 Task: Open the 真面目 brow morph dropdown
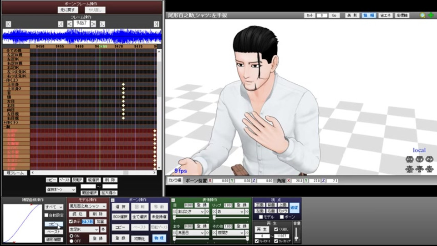(191, 233)
